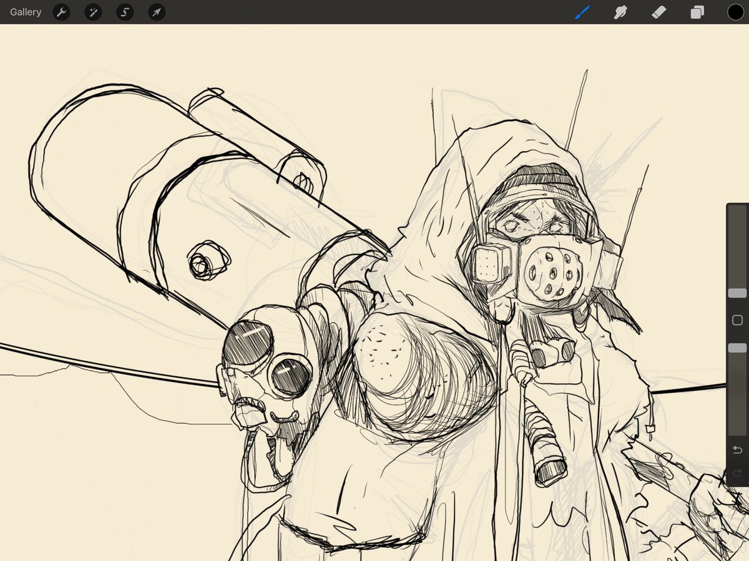Image resolution: width=749 pixels, height=561 pixels.
Task: Tap the brush size slider on the sidebar
Action: pos(737,292)
